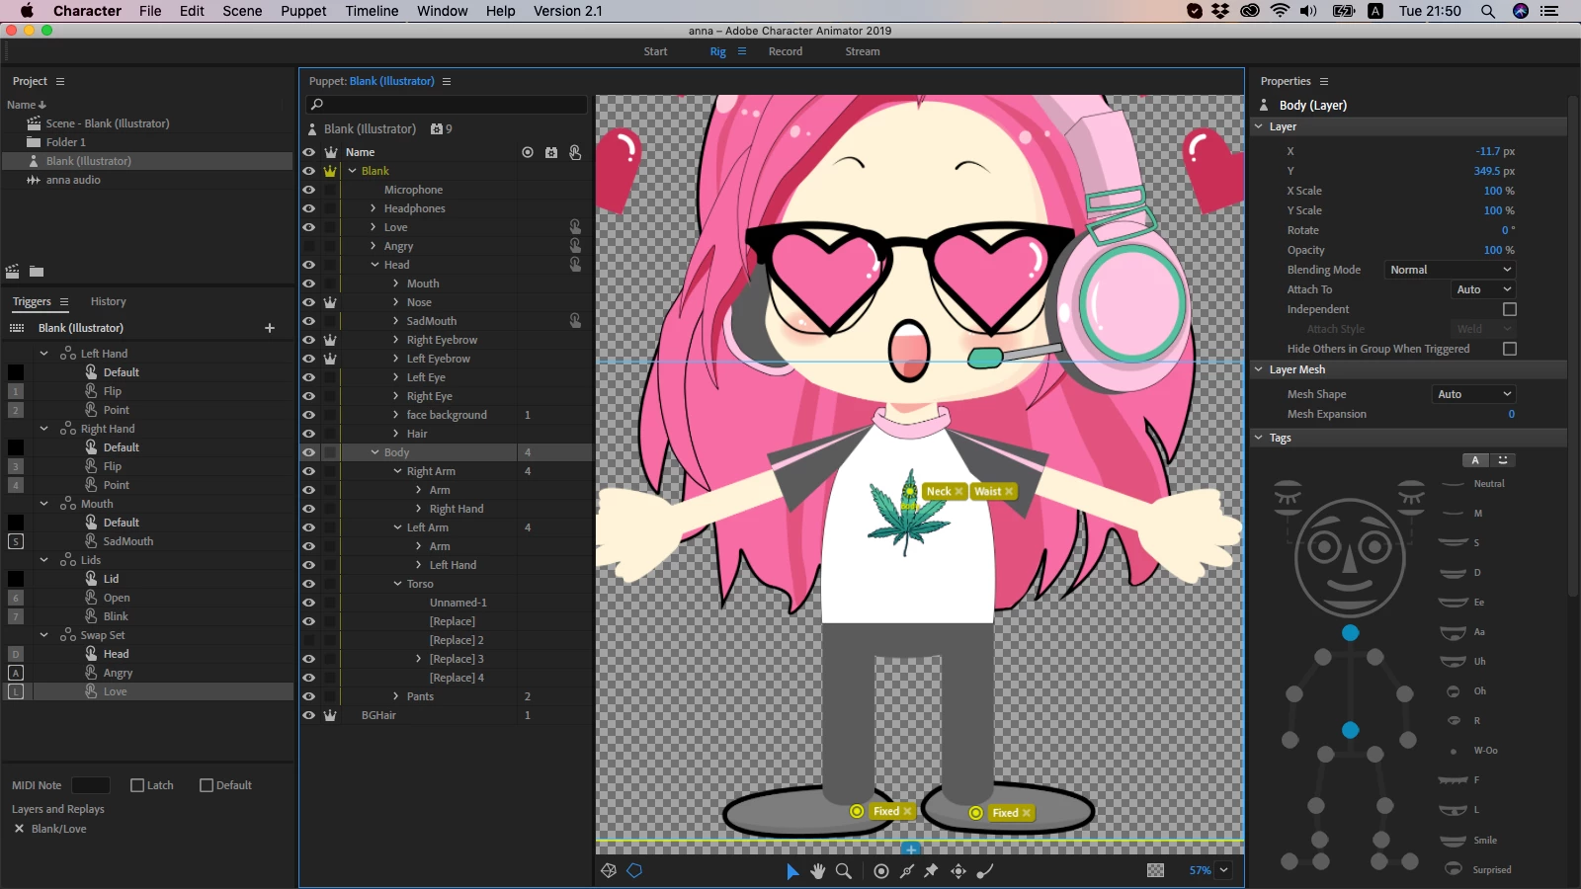
Task: Open the Triggers panel menu icon
Action: click(64, 301)
